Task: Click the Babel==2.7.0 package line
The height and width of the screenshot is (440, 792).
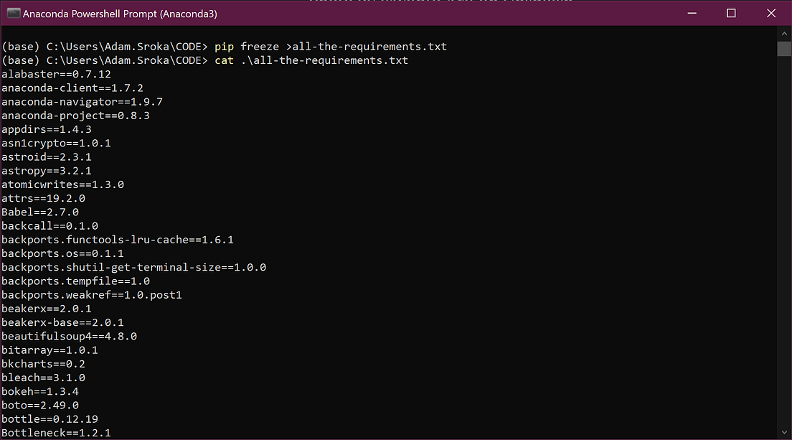Action: (40, 212)
